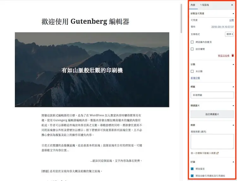Click the paragraph beginning 目前正在閱讀的是段落區塊
237x181 pixels.
[92, 148]
